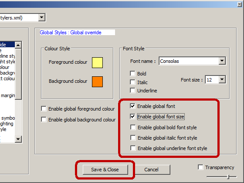The width and height of the screenshot is (244, 183).
Task: Open the Font name dropdown
Action: point(222,61)
